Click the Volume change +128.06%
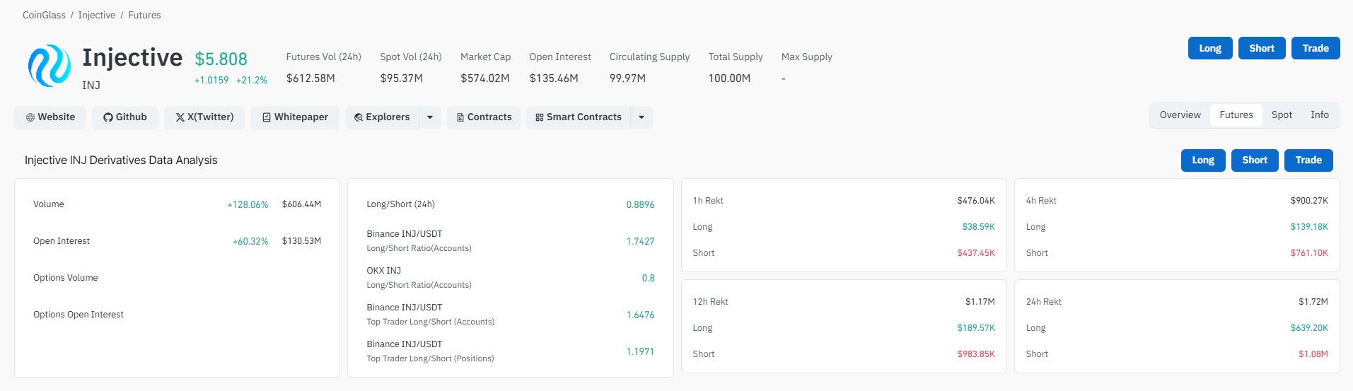Viewport: 1353px width, 391px height. pos(248,204)
